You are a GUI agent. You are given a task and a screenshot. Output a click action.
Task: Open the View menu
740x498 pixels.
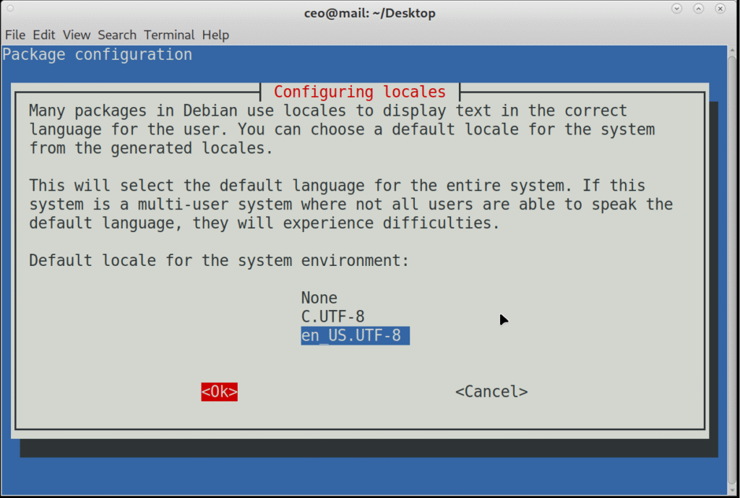[x=77, y=35]
